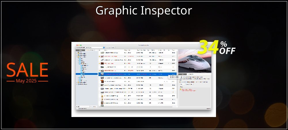Click the warning icon on the selected file row
The width and height of the screenshot is (288, 130).
pyautogui.click(x=99, y=74)
